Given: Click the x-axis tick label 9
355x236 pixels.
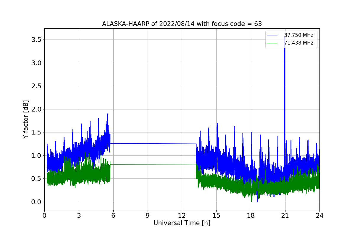Looking at the screenshot, I should click(148, 216).
